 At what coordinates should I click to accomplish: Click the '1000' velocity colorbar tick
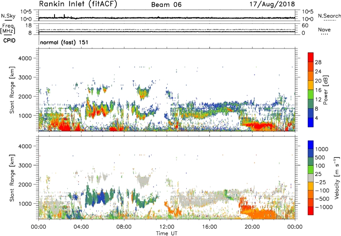(x=322, y=149)
